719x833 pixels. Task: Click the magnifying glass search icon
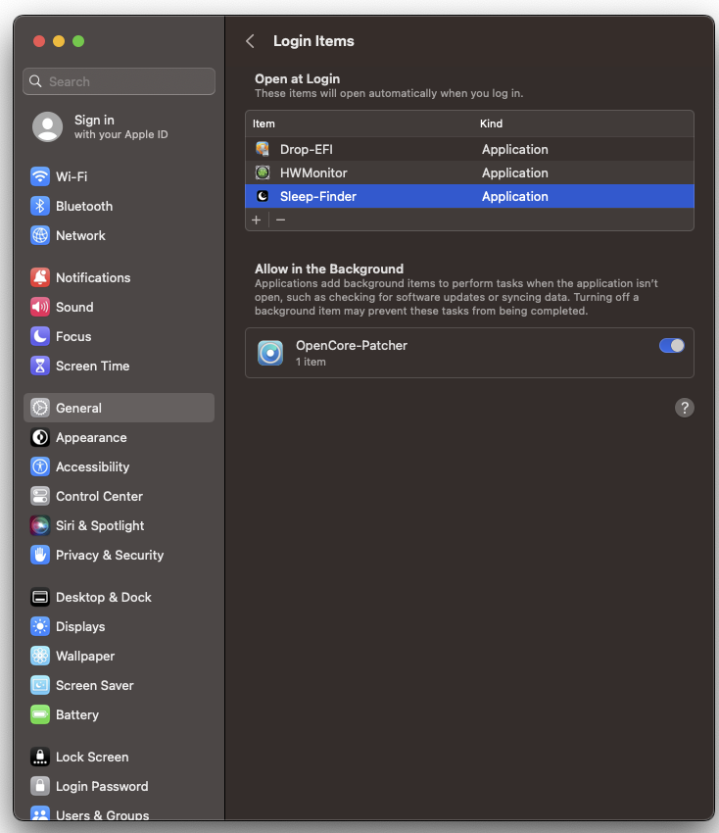35,81
